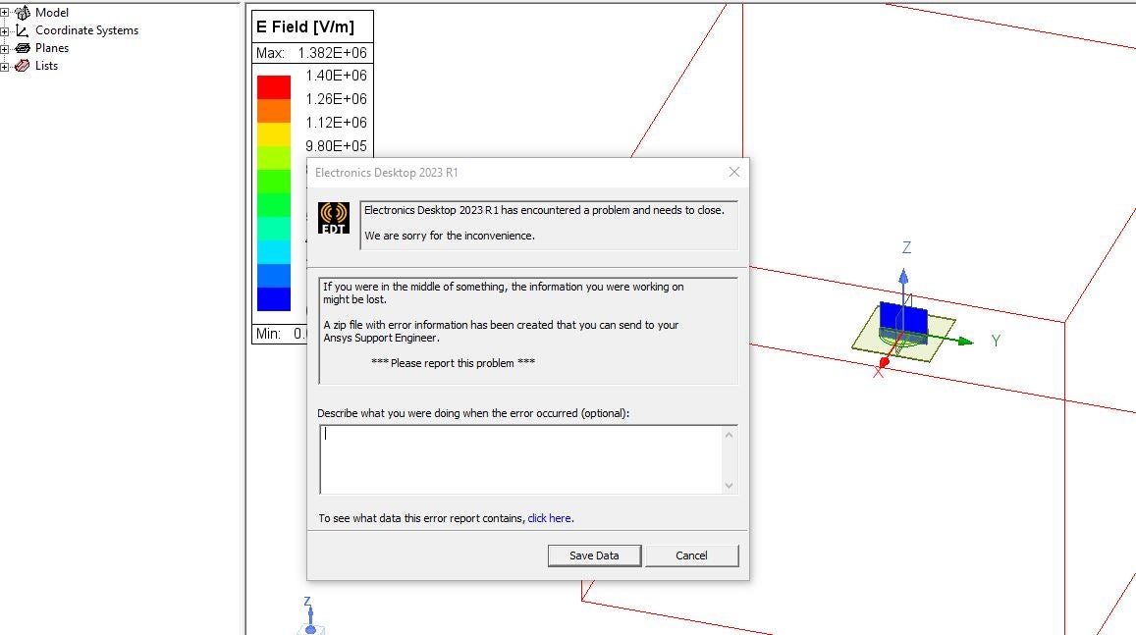Click the 1.12E+06 legend label

point(336,123)
